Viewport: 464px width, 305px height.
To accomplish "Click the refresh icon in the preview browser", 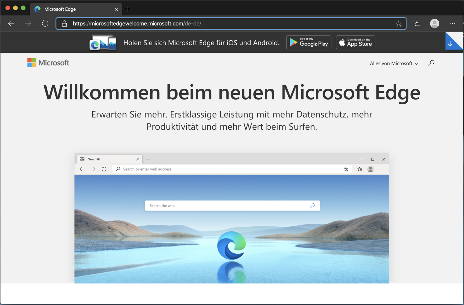I will coord(104,169).
